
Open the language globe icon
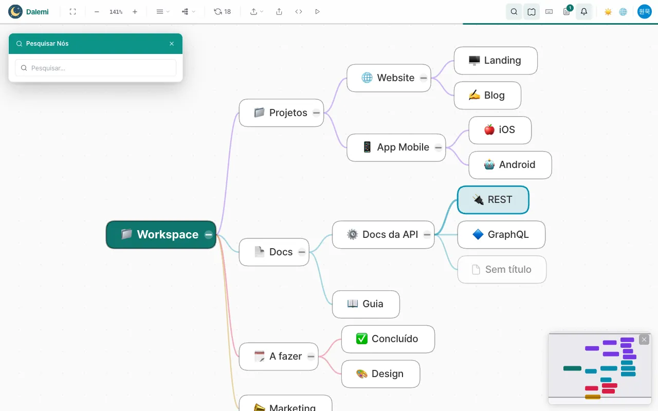(623, 11)
